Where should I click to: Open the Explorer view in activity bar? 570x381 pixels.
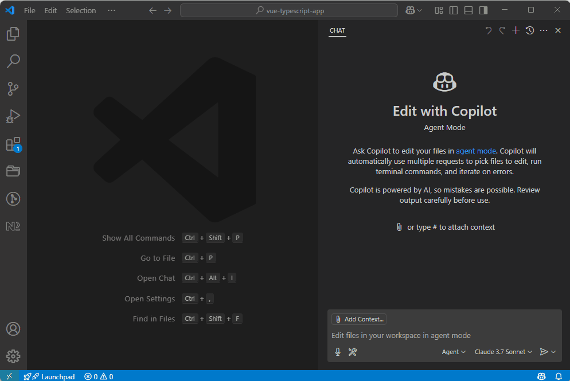pos(13,34)
